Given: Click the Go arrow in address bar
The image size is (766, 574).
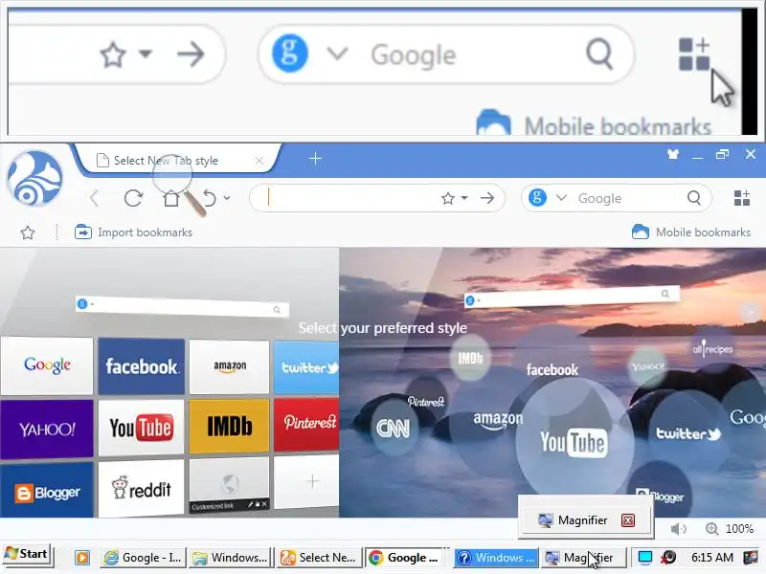Looking at the screenshot, I should click(487, 198).
